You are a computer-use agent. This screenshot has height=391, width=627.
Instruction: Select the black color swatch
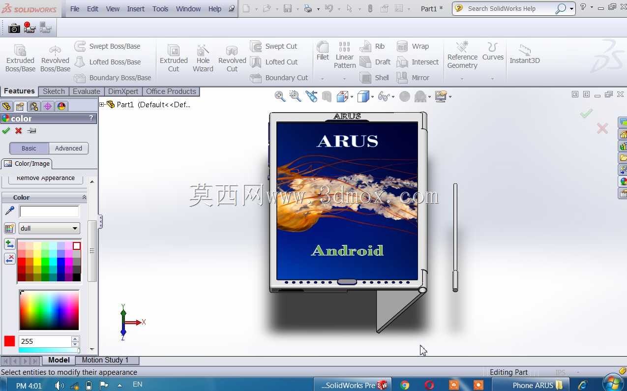pyautogui.click(x=77, y=277)
